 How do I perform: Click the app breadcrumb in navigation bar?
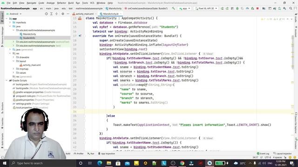tap(34, 8)
